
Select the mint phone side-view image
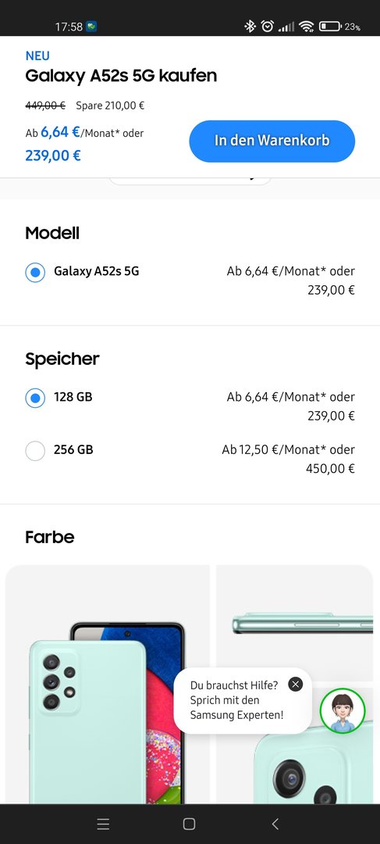pyautogui.click(x=294, y=624)
